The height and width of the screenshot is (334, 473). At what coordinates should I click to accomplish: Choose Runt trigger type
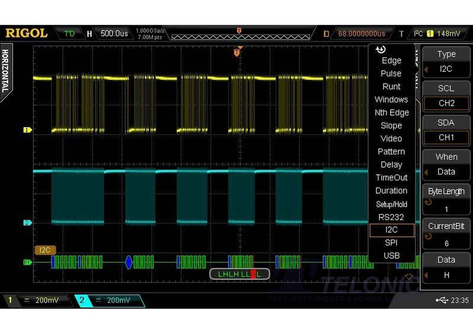pyautogui.click(x=391, y=86)
